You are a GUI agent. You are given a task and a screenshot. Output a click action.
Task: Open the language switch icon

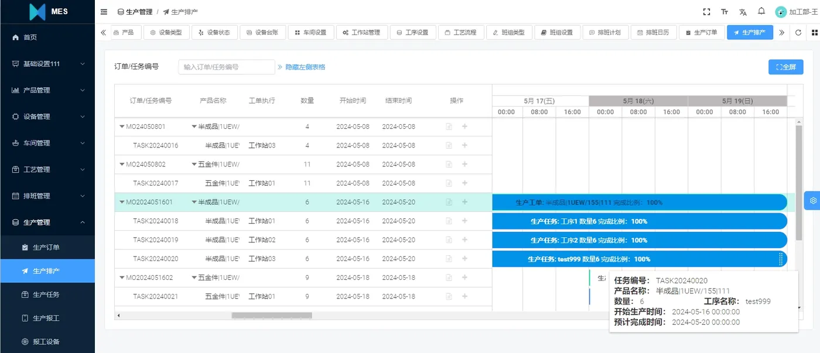pos(743,12)
